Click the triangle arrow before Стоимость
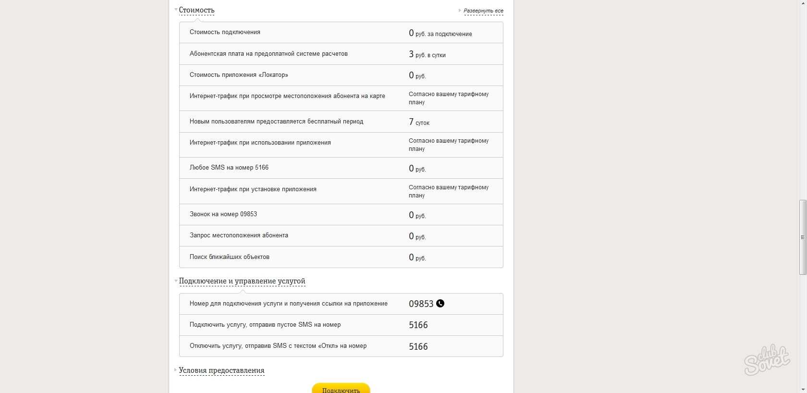Viewport: 807px width, 393px height. point(176,10)
